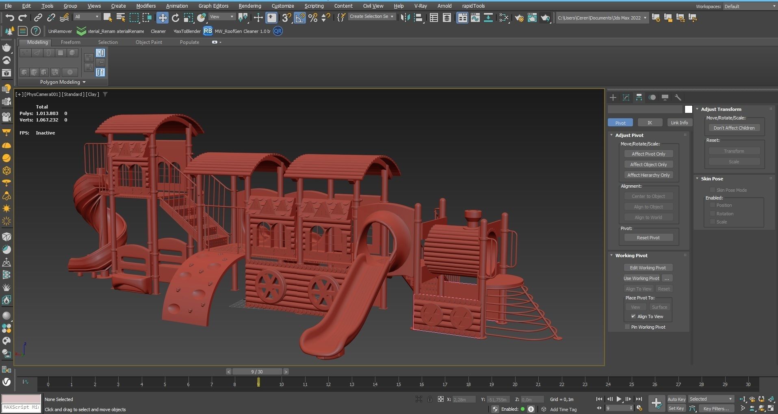
Task: Click the Select by Name icon
Action: tap(121, 17)
